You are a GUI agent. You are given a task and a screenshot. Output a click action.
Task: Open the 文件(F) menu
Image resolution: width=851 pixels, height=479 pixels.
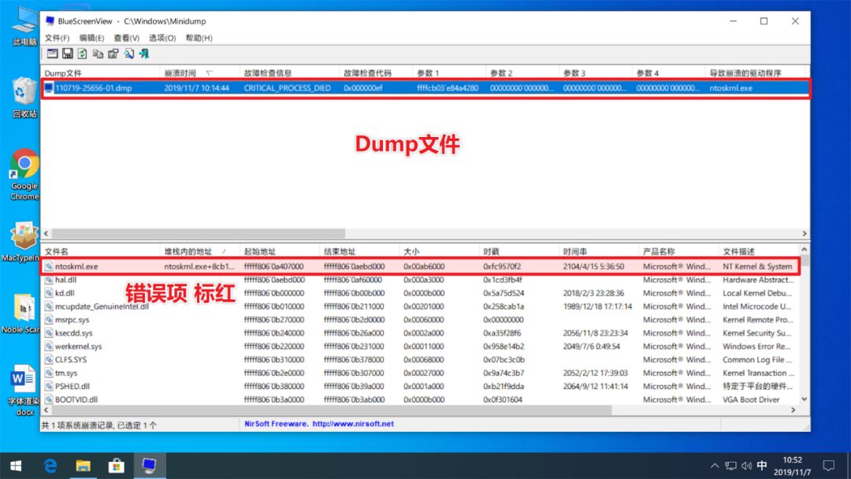pos(57,38)
